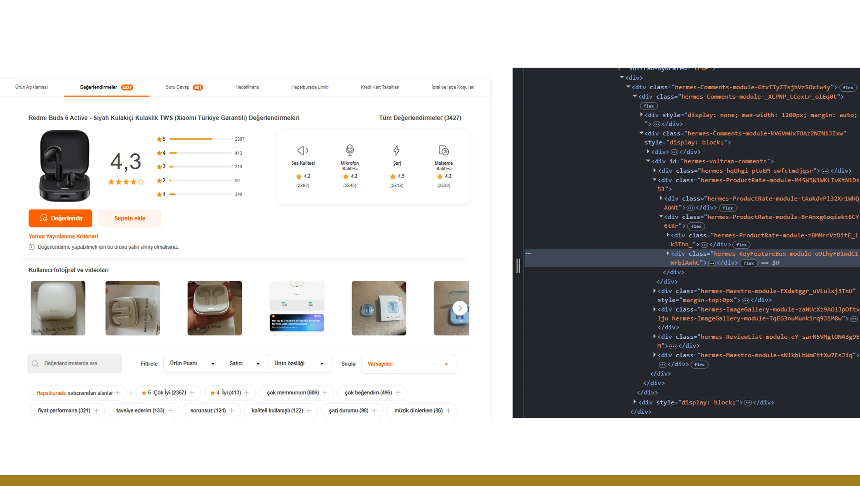The width and height of the screenshot is (860, 486).
Task: Click the Malzeme Kalitesi icon
Action: 443,150
